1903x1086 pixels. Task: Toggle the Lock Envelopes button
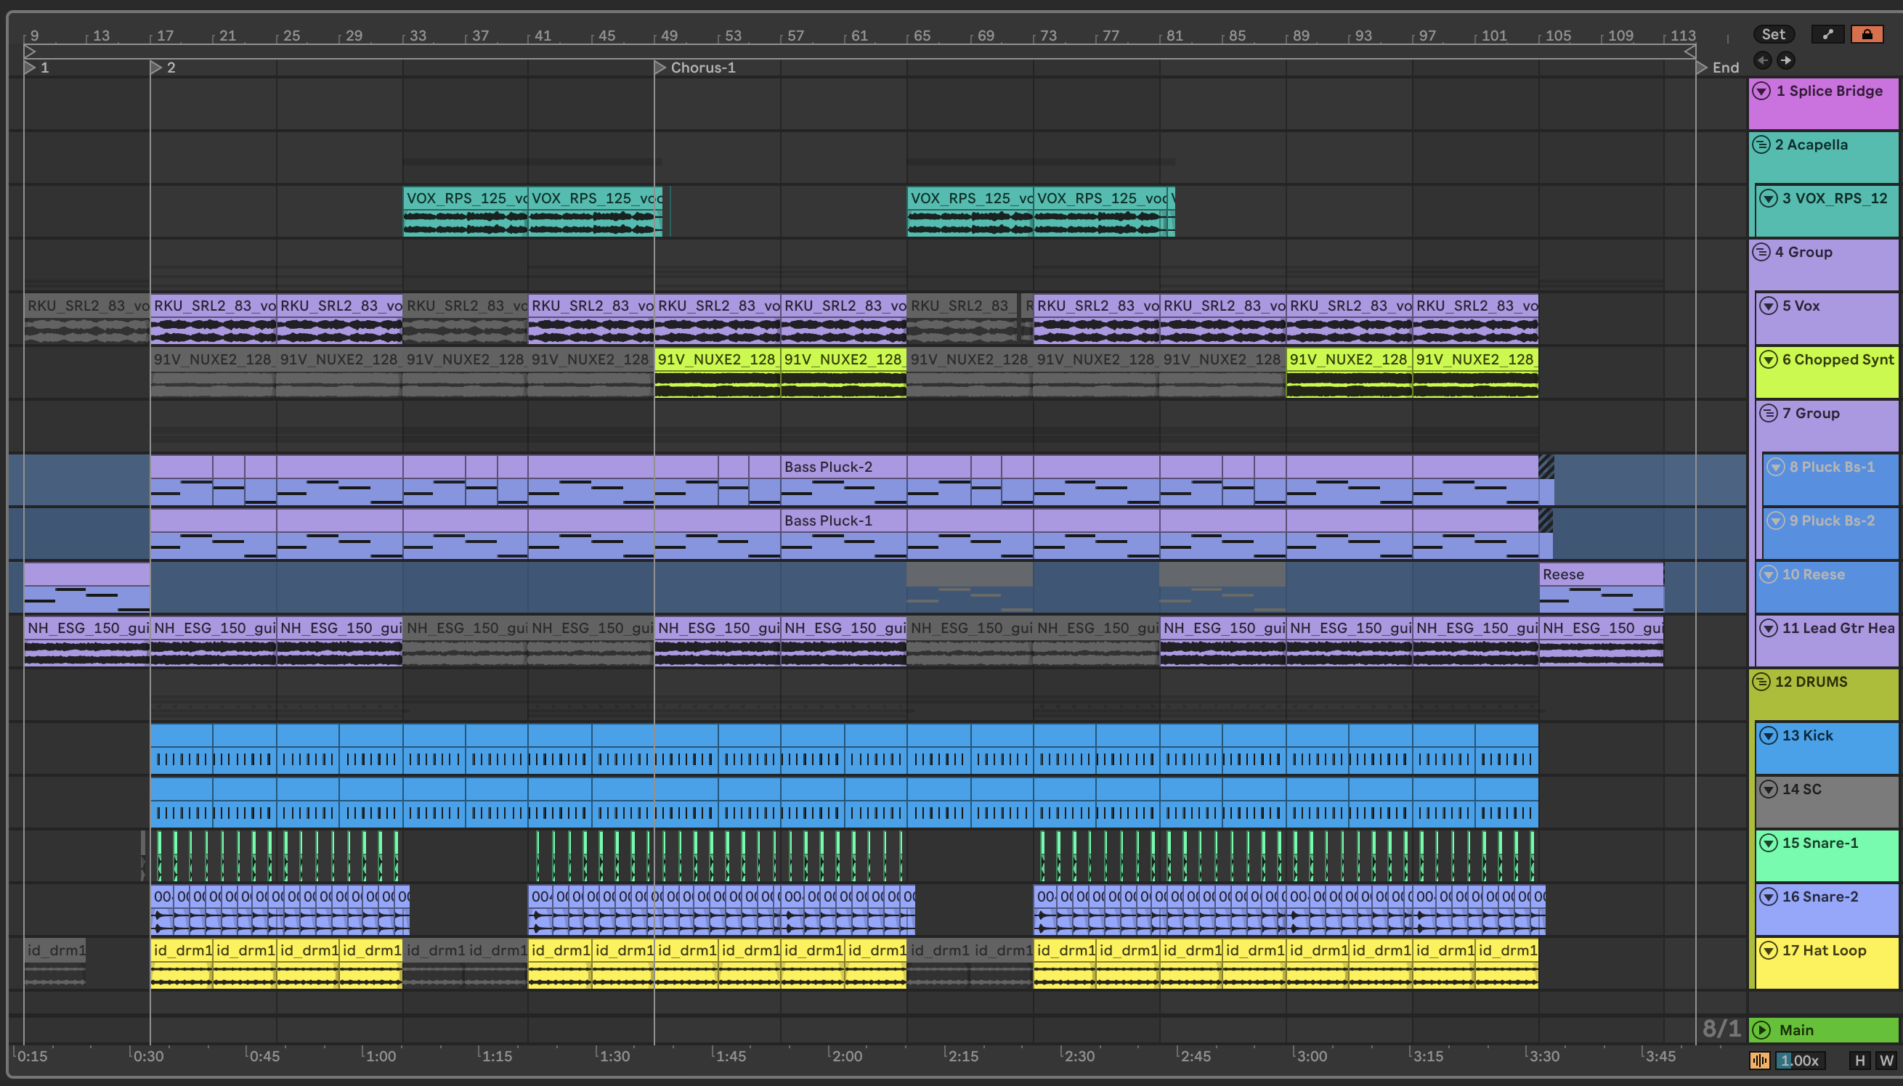click(1867, 34)
